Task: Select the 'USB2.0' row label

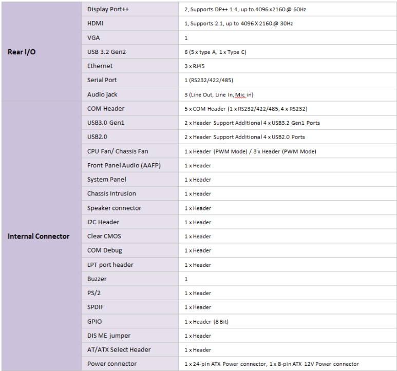Action: (97, 137)
